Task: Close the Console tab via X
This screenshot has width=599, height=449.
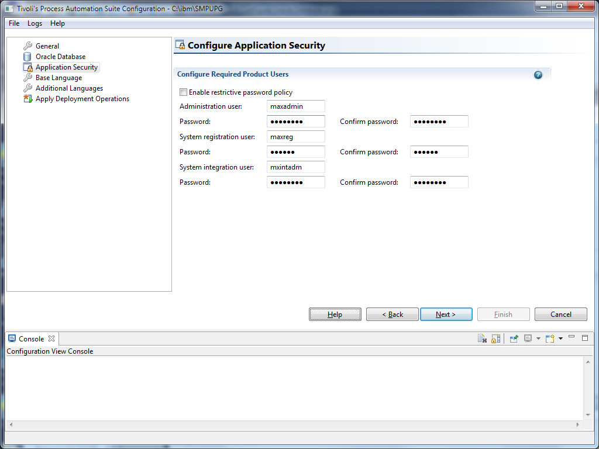Action: pos(51,339)
